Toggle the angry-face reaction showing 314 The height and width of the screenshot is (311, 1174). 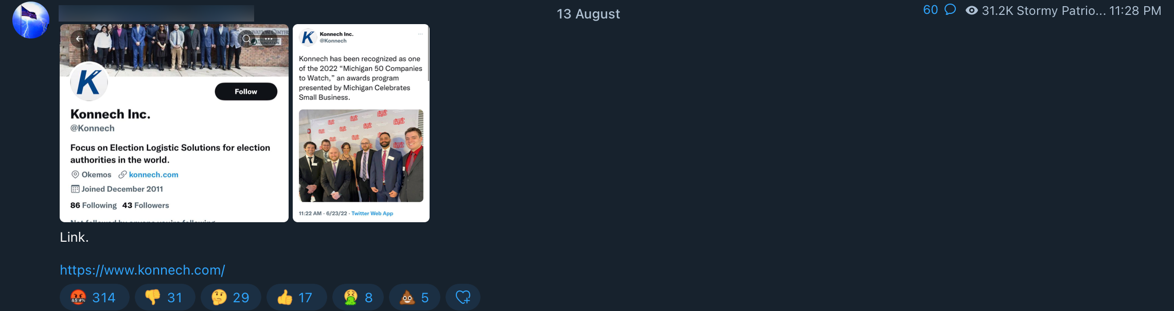click(x=94, y=297)
